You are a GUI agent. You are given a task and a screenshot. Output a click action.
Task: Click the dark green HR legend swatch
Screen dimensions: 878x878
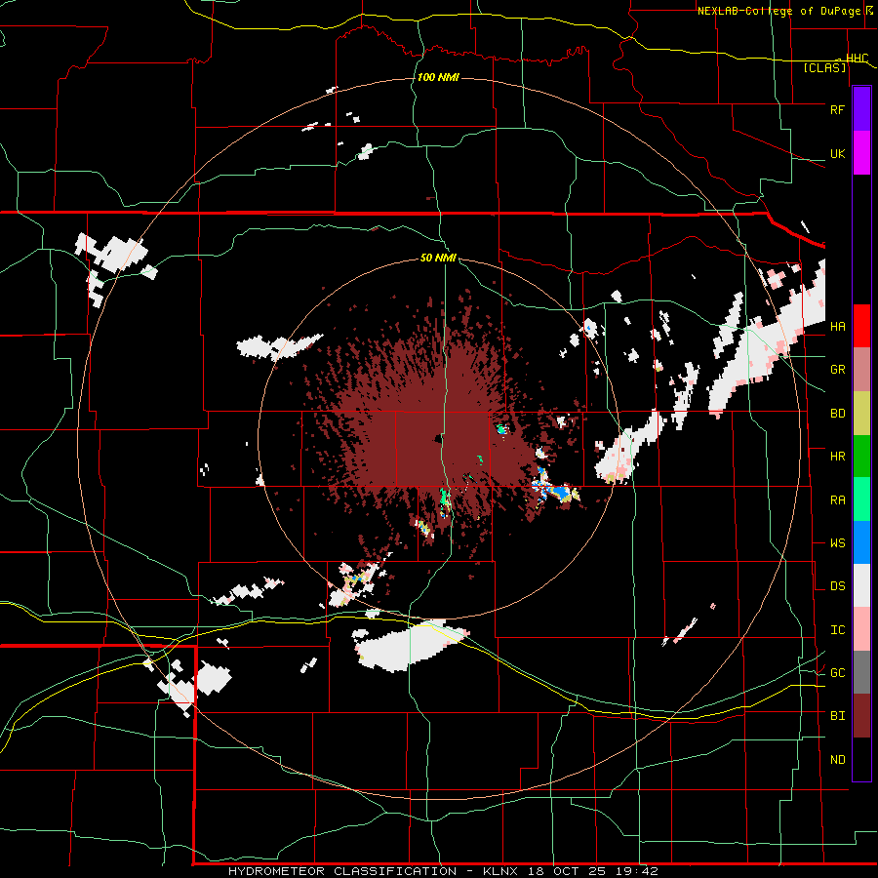click(861, 457)
